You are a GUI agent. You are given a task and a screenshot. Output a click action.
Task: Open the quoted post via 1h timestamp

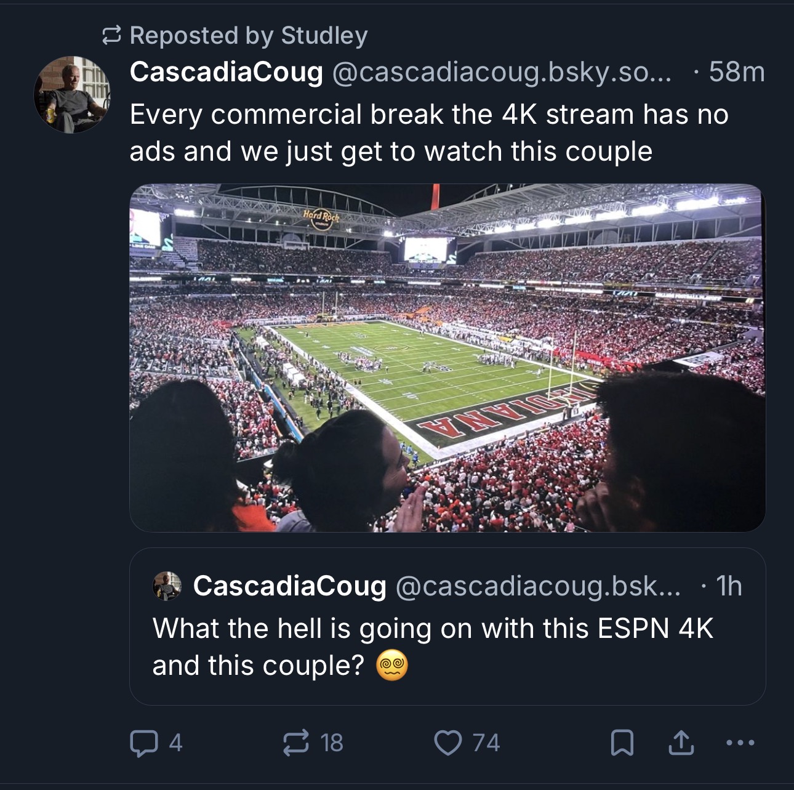pyautogui.click(x=729, y=586)
